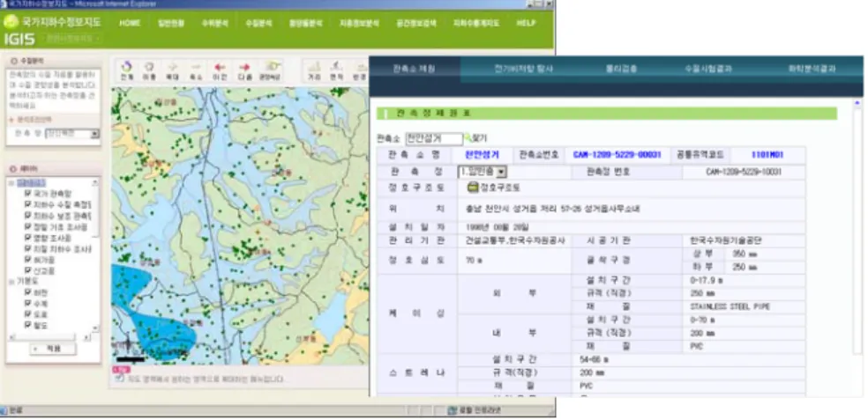Click the blue 천안성거 station name
The image size is (868, 420).
click(482, 155)
